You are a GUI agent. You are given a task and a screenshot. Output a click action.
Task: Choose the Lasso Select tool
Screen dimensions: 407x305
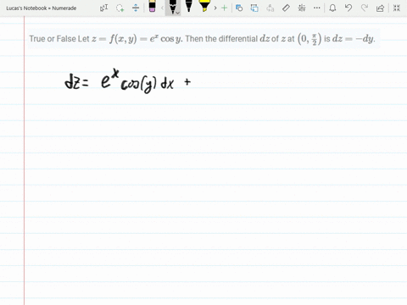(120, 8)
